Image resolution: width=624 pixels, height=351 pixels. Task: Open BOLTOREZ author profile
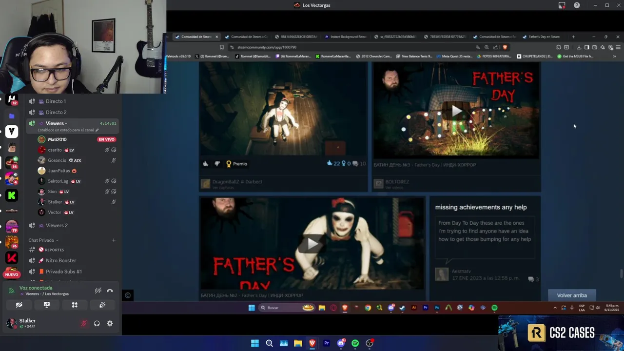point(397,182)
